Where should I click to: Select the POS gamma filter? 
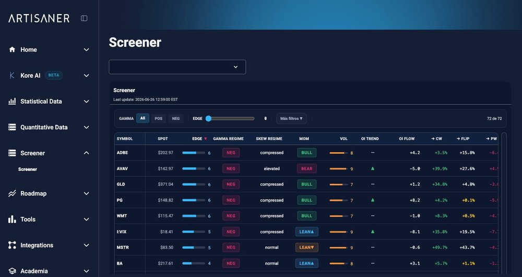(x=159, y=118)
